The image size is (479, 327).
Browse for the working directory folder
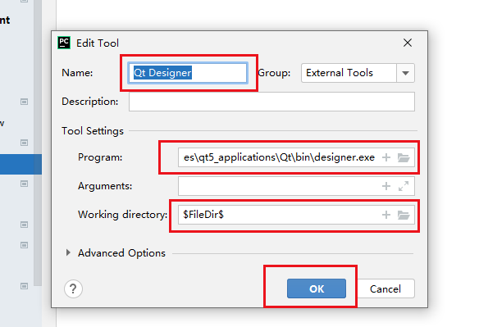[x=404, y=215]
